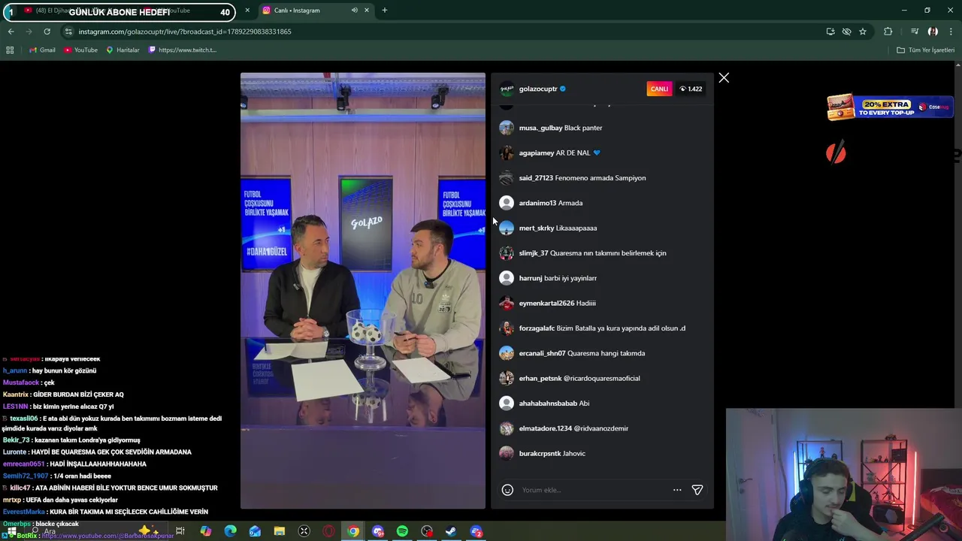This screenshot has height=541, width=962.
Task: Expand Tüm Yer İşaretleri folder
Action: pos(925,50)
